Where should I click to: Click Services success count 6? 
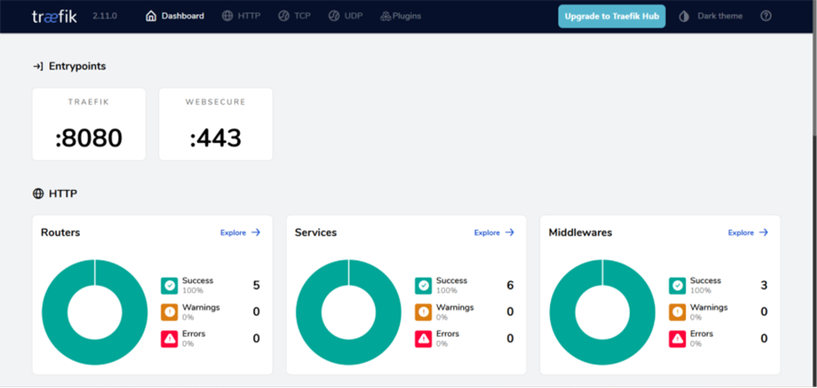coord(510,285)
